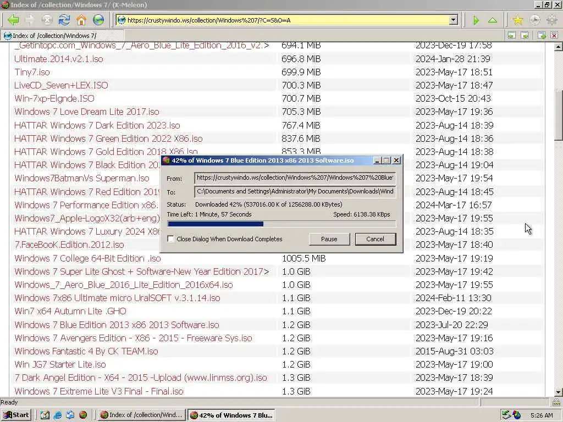Click the vertical scrollbar thumb
Screen dimensions: 563x422
(x=558, y=114)
